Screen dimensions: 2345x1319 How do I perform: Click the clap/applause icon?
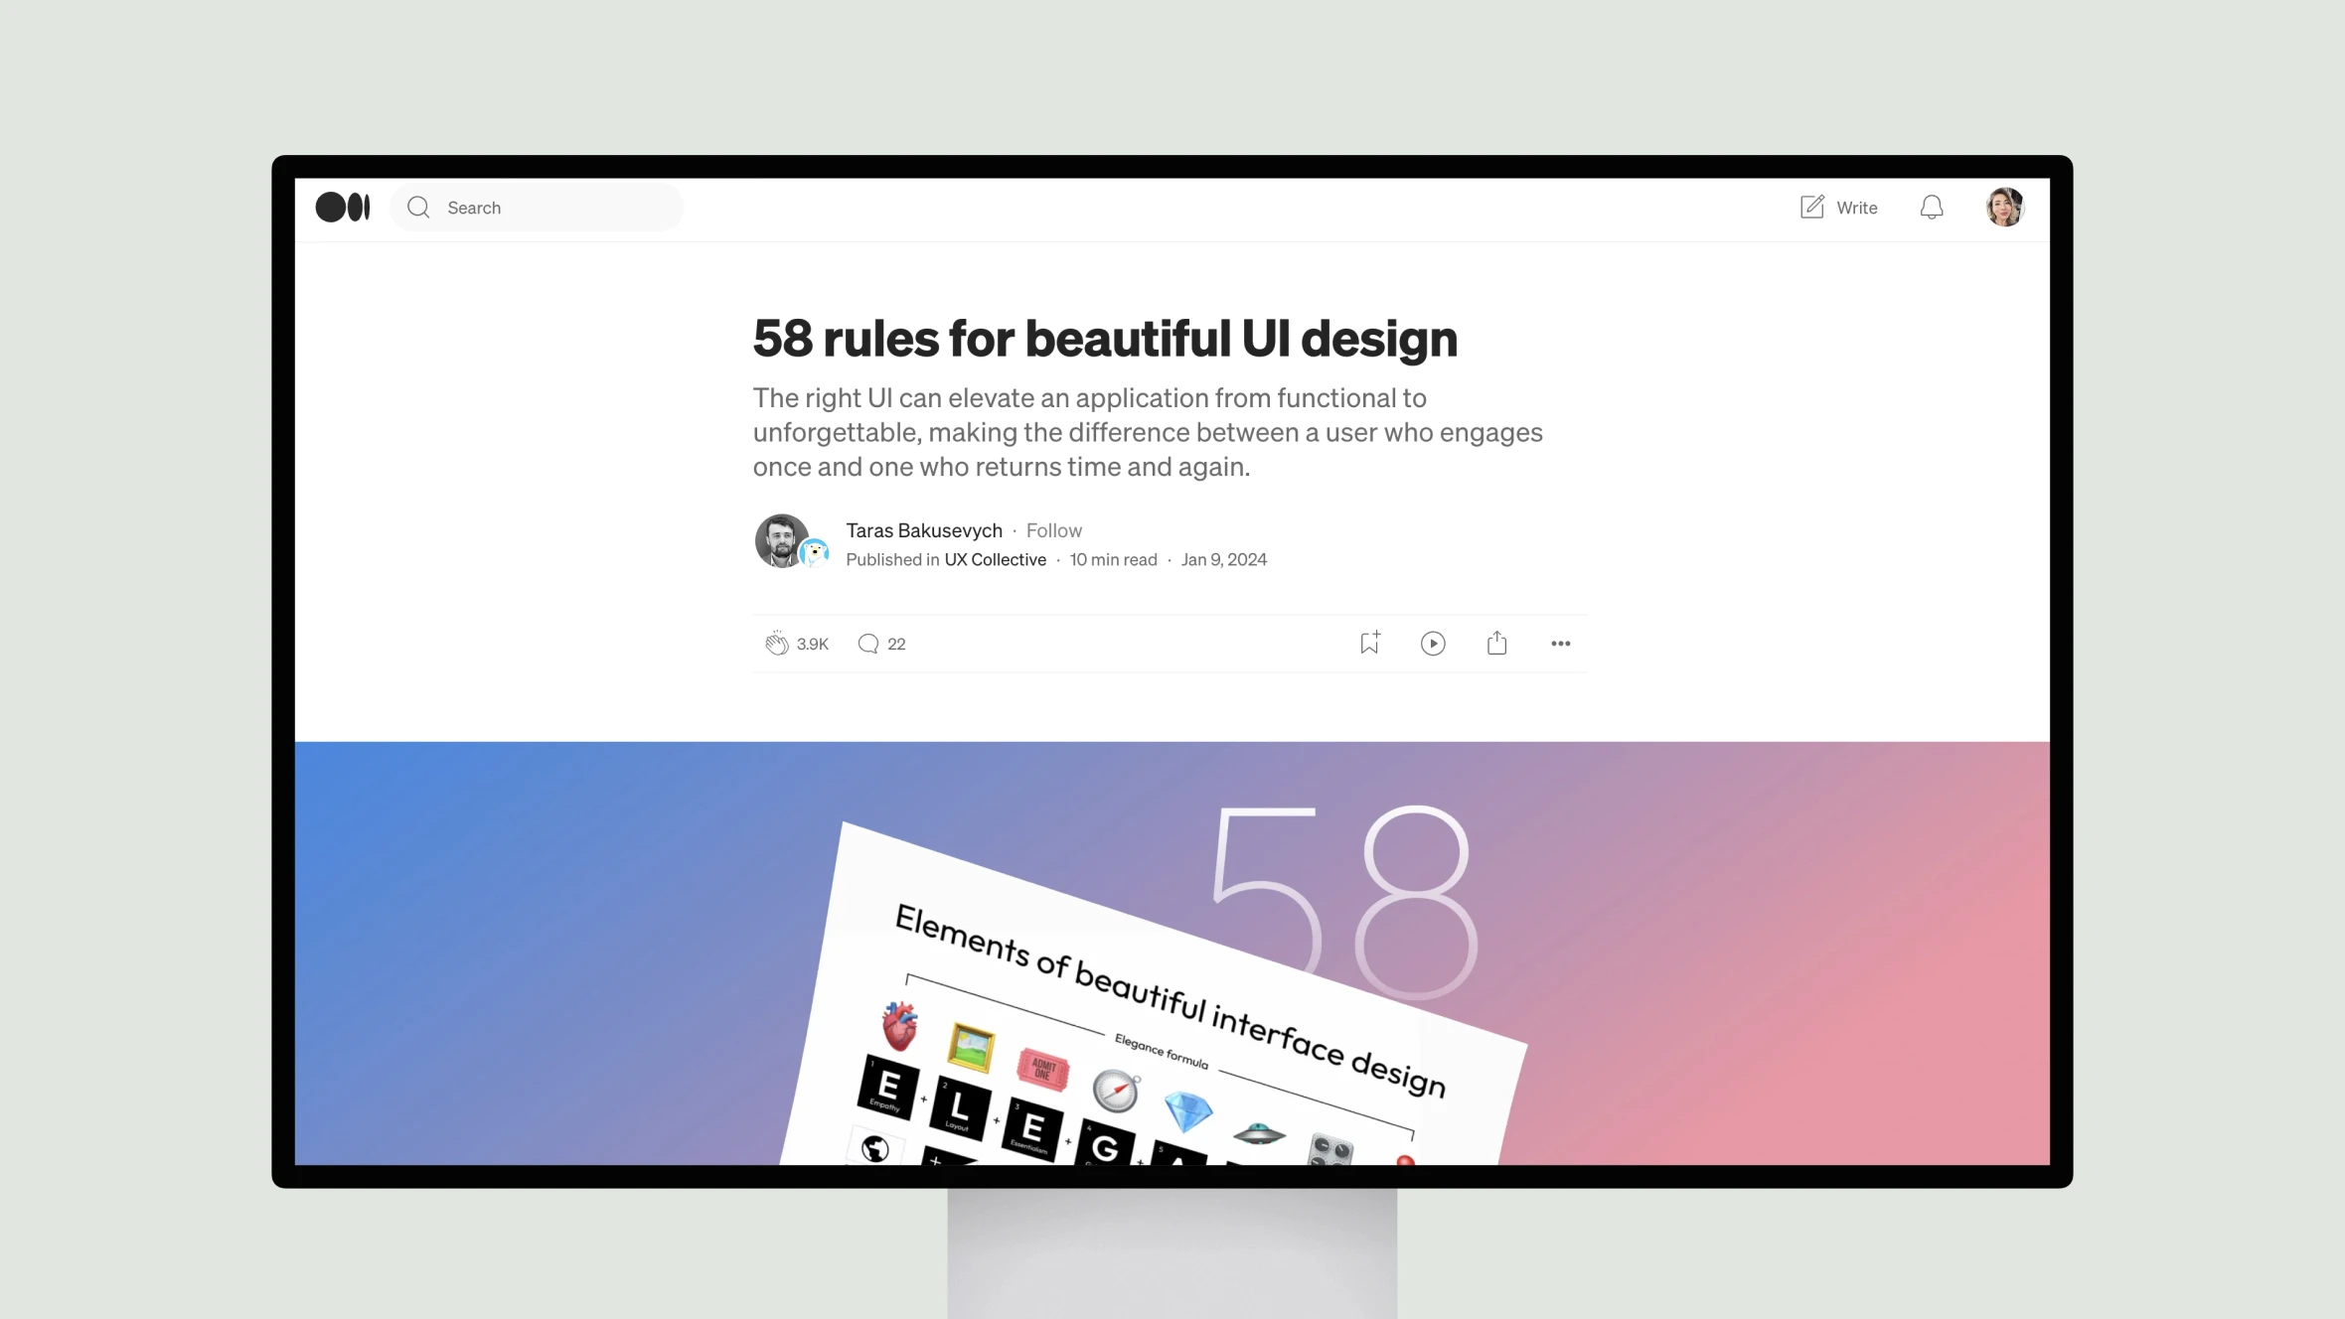pyautogui.click(x=775, y=643)
